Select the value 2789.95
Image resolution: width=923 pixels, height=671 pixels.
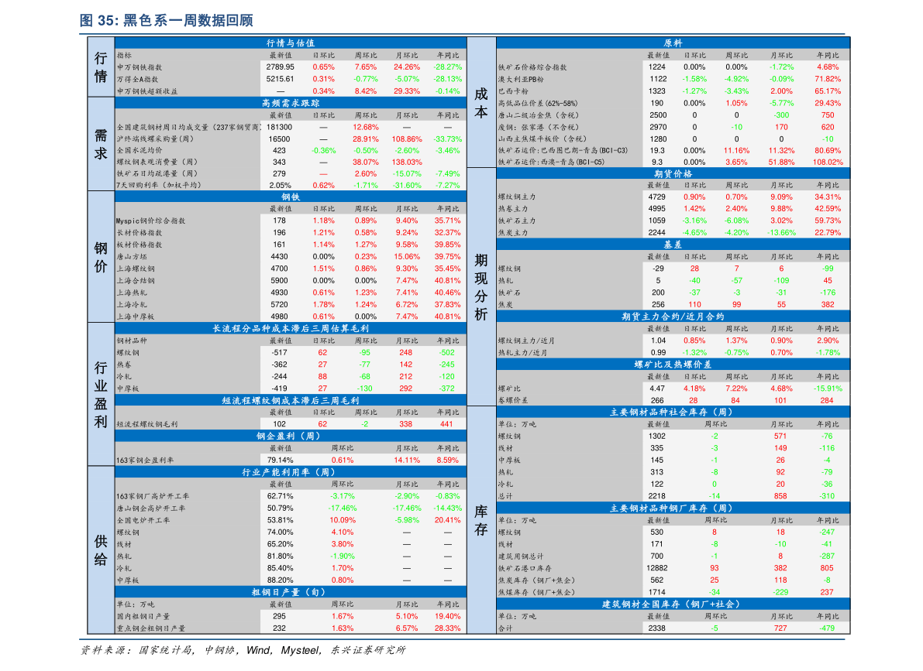tap(281, 67)
